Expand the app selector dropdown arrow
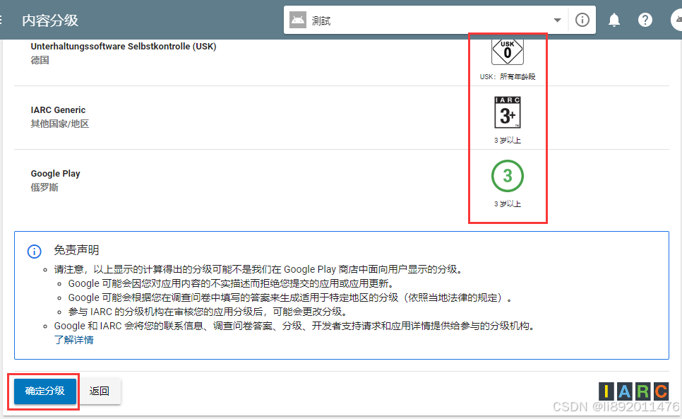Viewport: 682px width, 419px height. tap(557, 20)
